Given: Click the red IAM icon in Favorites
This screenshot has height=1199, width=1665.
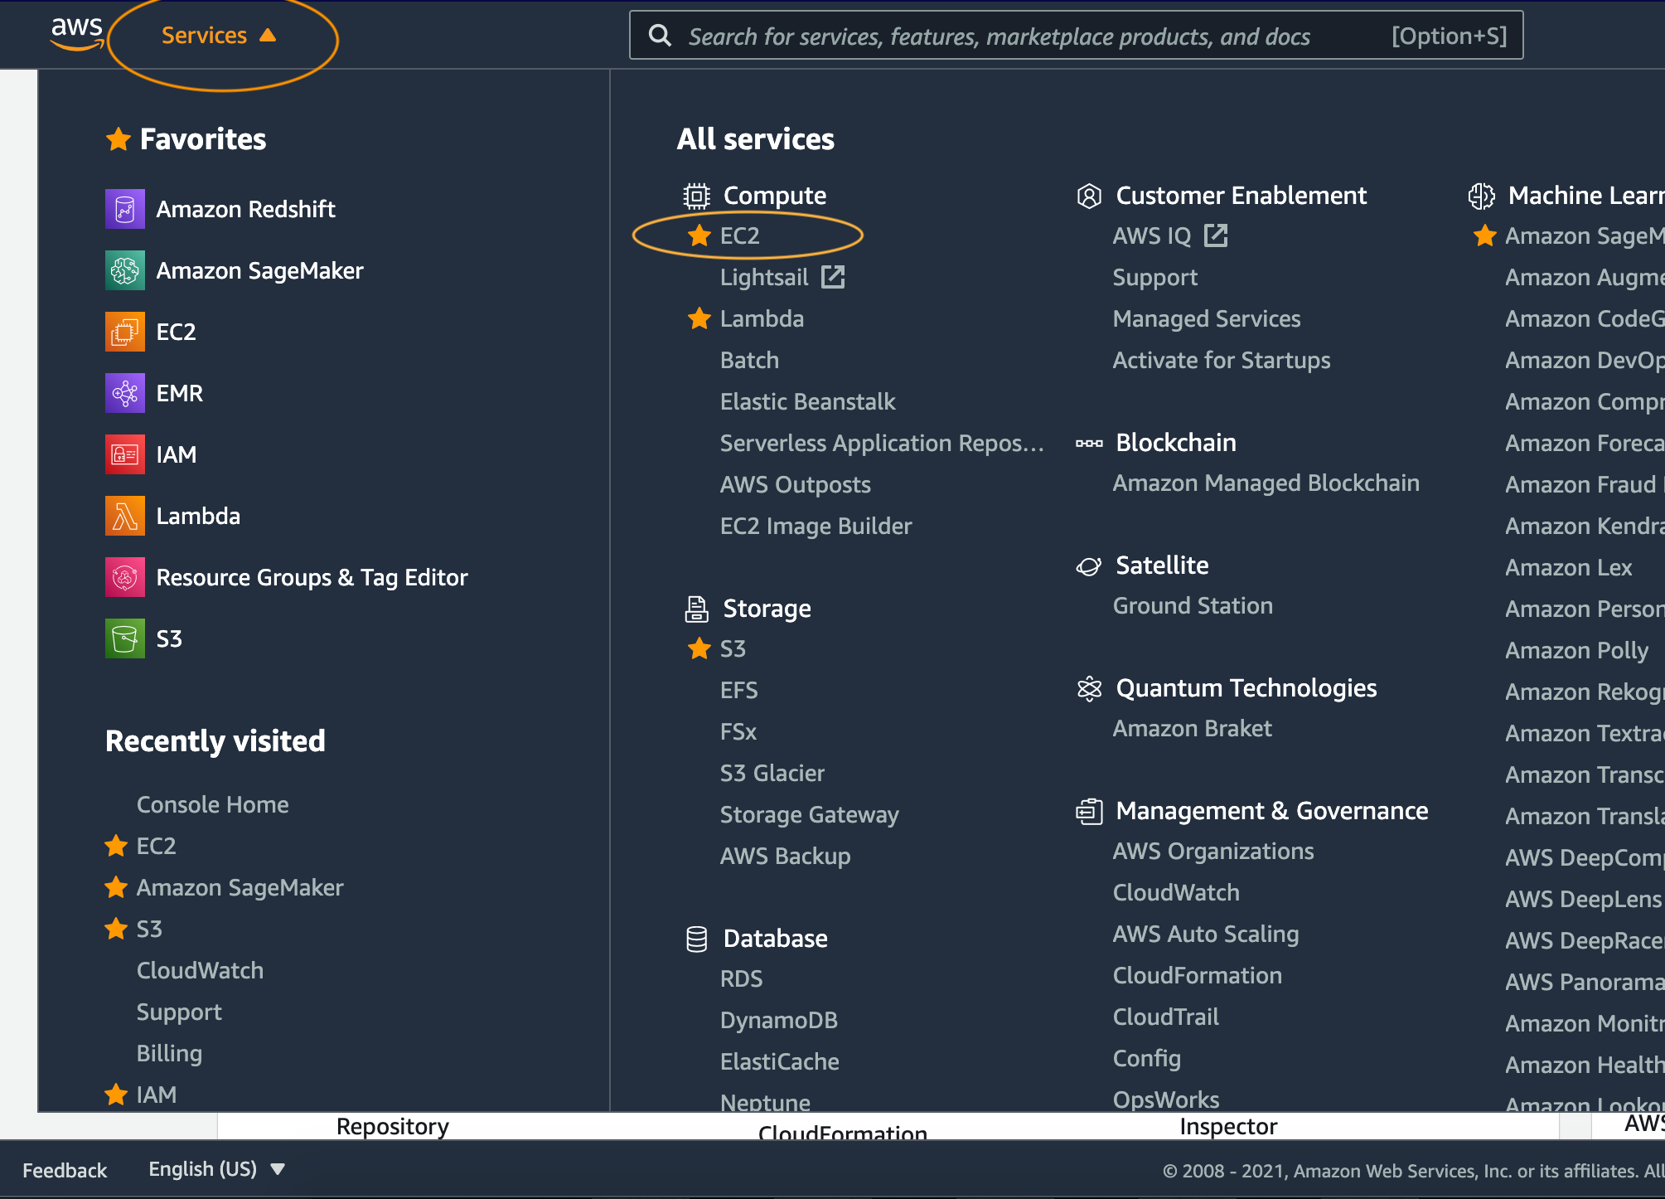Looking at the screenshot, I should click(125, 454).
